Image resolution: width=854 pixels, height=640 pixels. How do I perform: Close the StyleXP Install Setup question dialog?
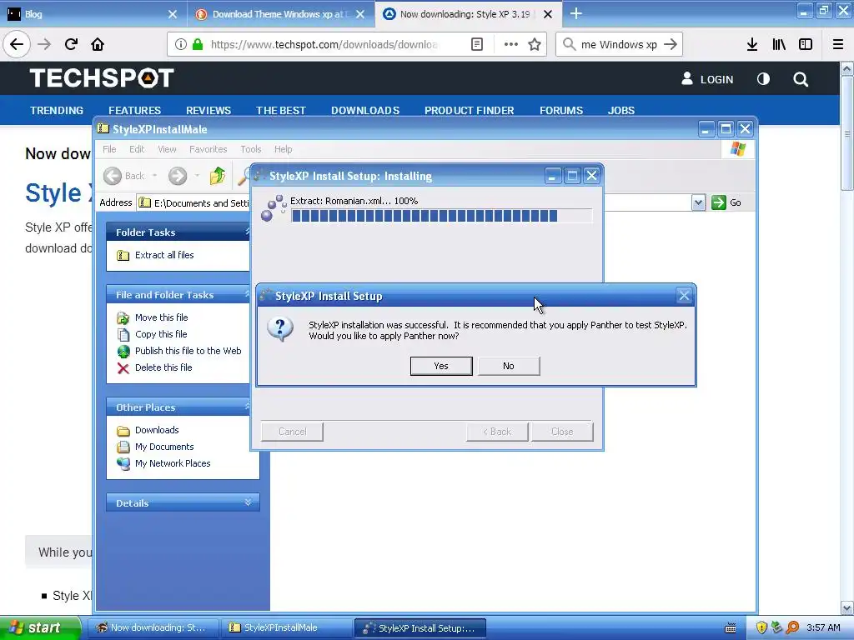(684, 296)
